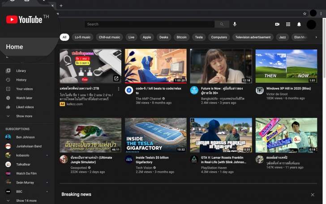The width and height of the screenshot is (326, 204).
Task: Close the current browser tab
Action: 52,6
